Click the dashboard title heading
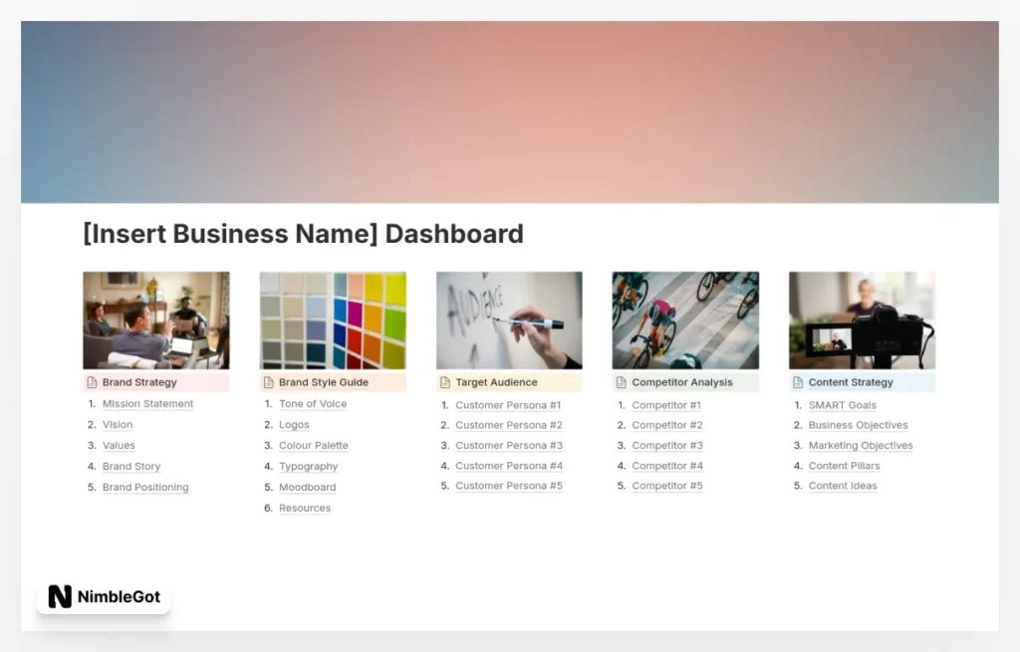The height and width of the screenshot is (652, 1020). 303,234
